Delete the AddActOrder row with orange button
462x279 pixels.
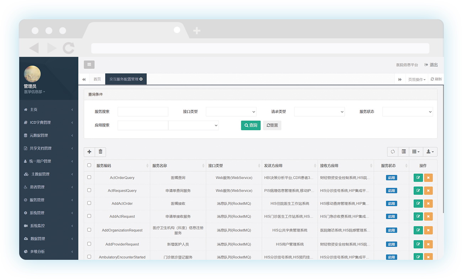click(x=428, y=204)
